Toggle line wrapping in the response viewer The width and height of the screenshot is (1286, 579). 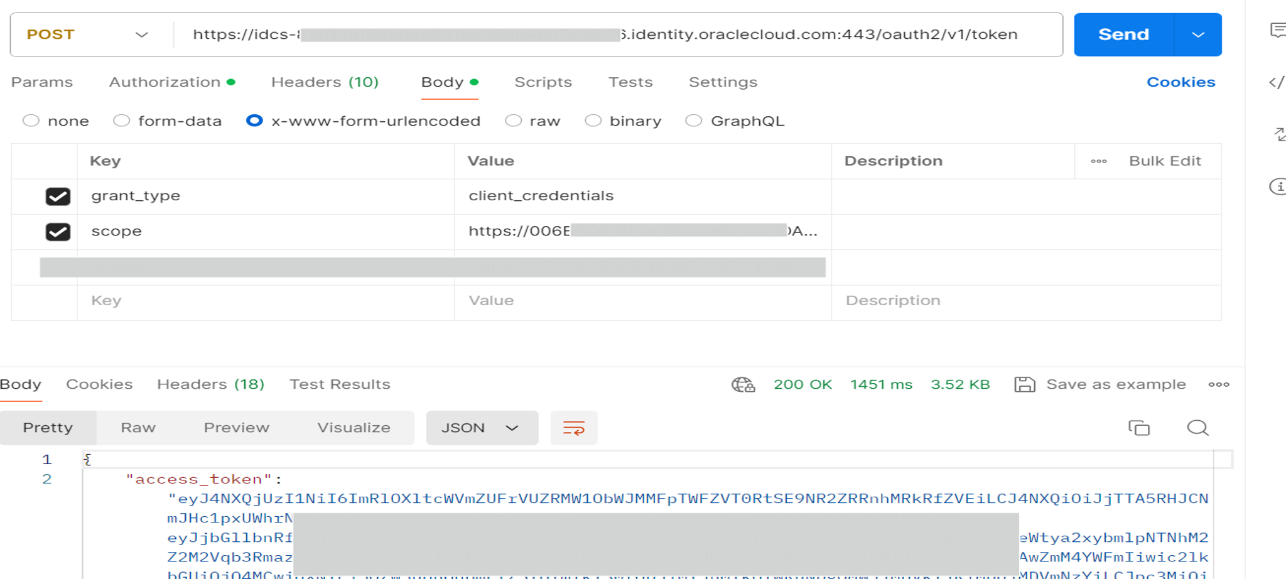click(573, 428)
